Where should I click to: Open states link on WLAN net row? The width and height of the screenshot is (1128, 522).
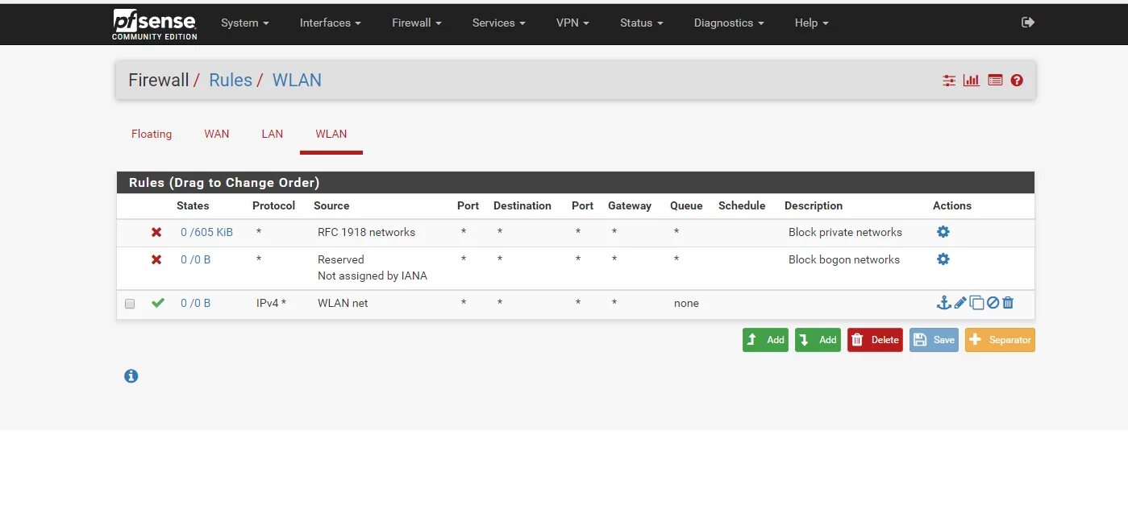click(x=195, y=303)
